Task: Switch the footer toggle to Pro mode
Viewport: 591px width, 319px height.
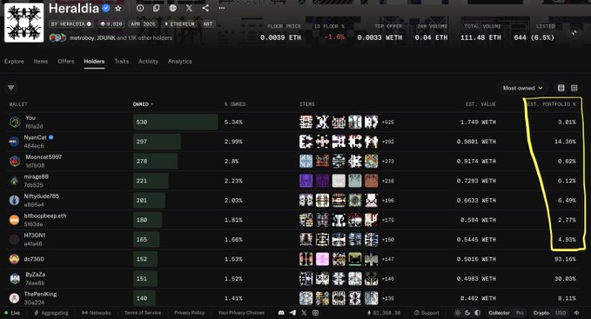Action: pos(520,313)
